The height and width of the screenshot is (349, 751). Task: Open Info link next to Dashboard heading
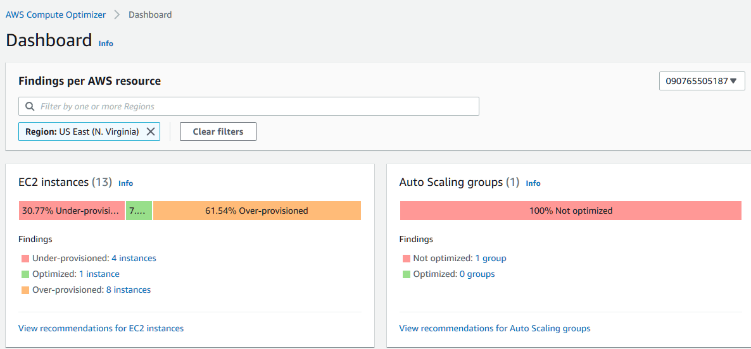click(106, 44)
